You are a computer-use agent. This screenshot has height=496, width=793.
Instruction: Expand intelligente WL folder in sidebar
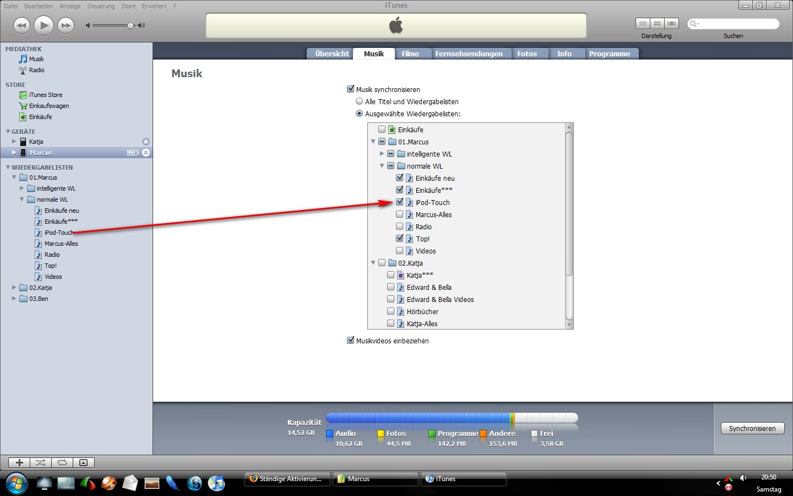22,188
